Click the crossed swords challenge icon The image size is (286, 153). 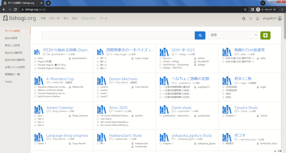251,18
